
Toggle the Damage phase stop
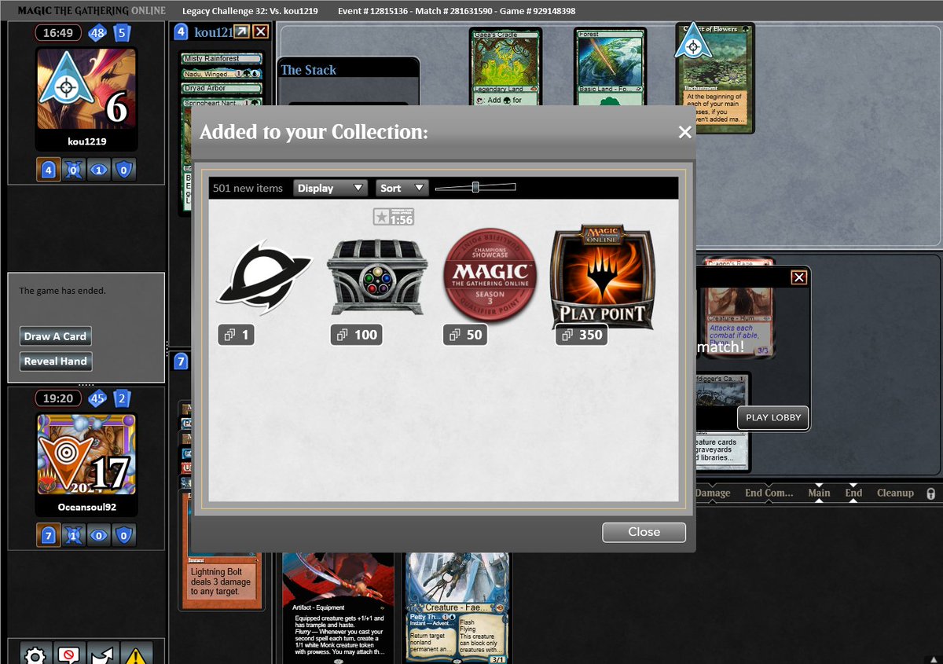[714, 493]
